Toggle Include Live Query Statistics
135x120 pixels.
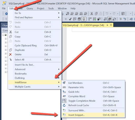(94, 19)
